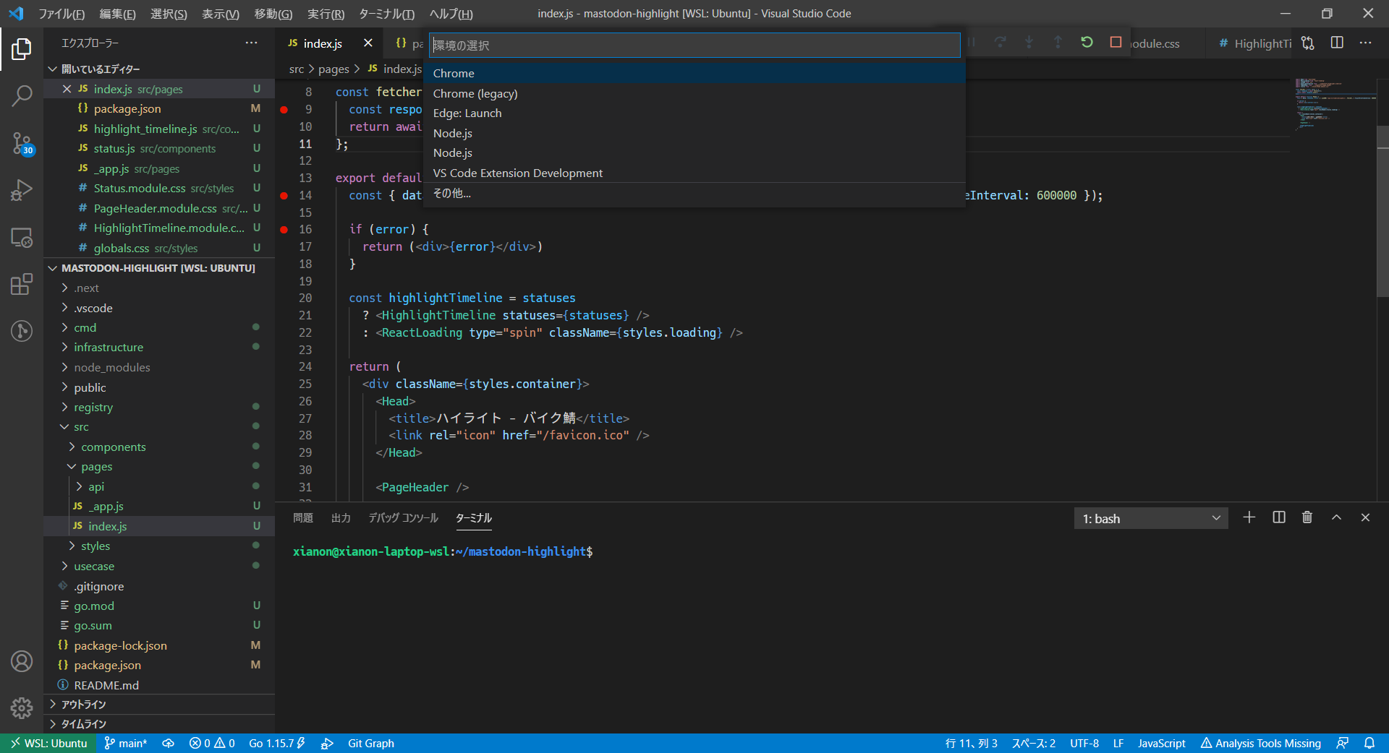This screenshot has width=1389, height=753.
Task: Click Git Graph in status bar
Action: (x=371, y=743)
